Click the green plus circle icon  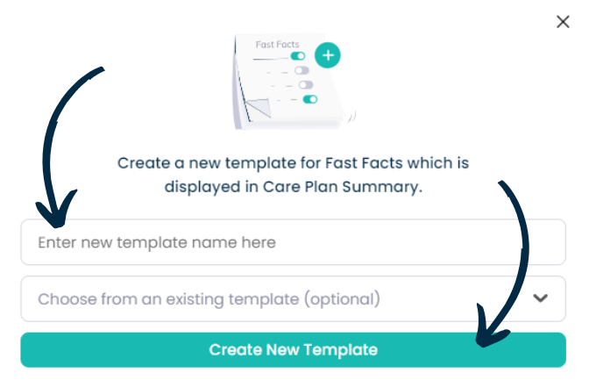point(328,55)
